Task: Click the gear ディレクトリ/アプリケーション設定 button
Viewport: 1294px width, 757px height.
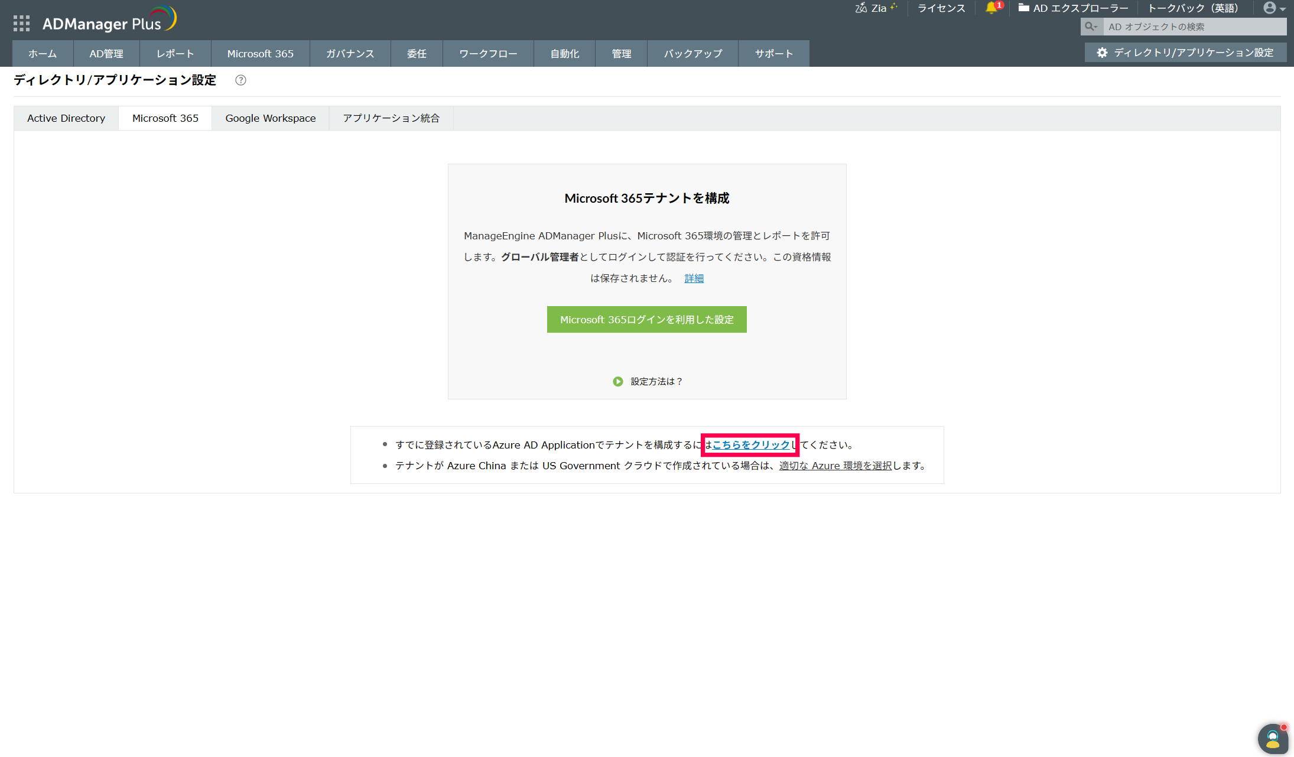Action: 1185,53
